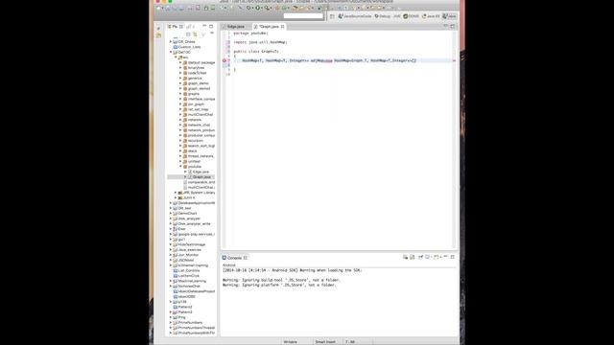Switch to the Edge.java editor tab
614x345 pixels.
(x=235, y=27)
